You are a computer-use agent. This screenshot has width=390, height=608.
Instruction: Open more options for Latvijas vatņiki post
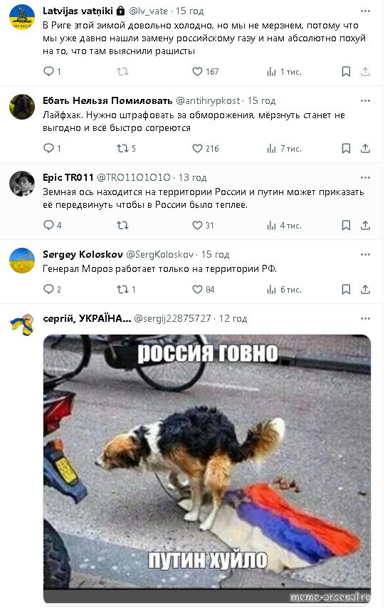(365, 11)
